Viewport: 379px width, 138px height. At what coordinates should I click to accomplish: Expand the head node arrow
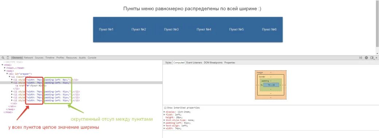pos(5,68)
